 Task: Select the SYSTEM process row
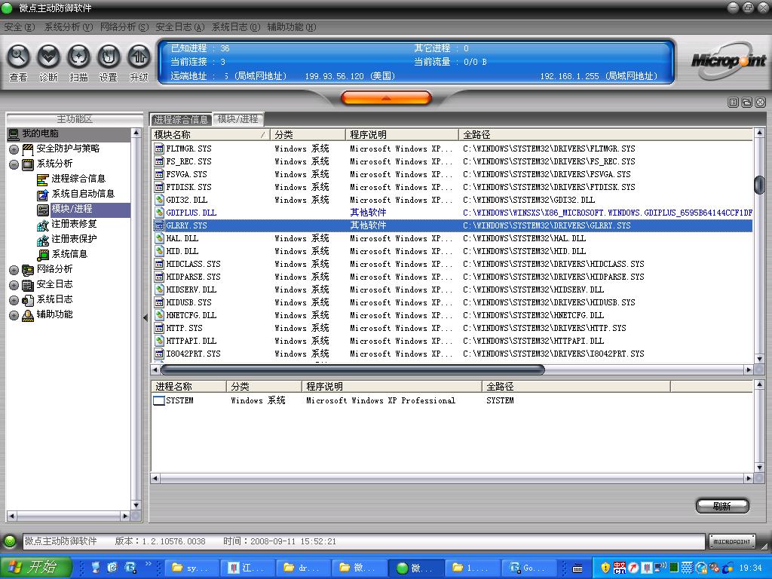click(x=452, y=401)
